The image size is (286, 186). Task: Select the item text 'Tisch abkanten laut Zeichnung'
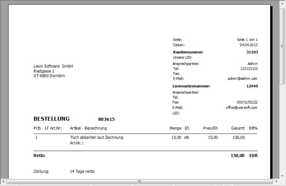pos(96,138)
